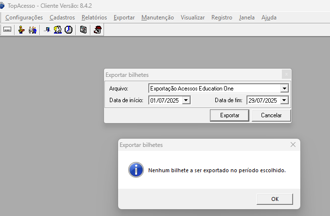
Task: Click the Exportar button in the dialog
Action: [229, 115]
